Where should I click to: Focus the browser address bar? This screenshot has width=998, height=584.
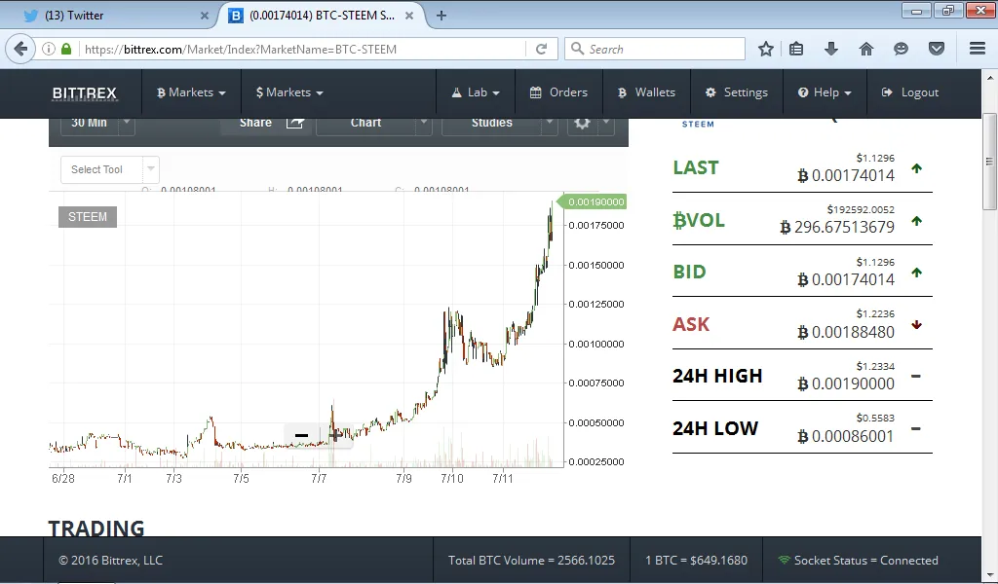click(302, 49)
